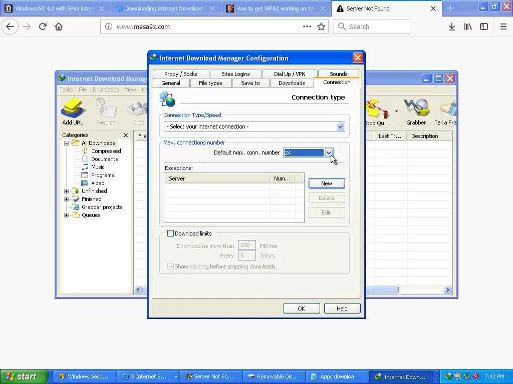This screenshot has height=384, width=513.
Task: Click Help in the Configuration dialog
Action: tap(342, 308)
